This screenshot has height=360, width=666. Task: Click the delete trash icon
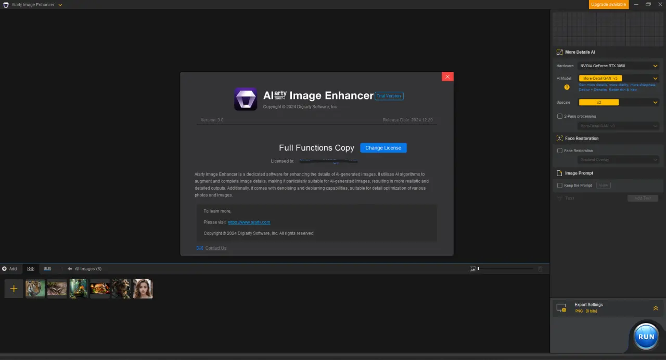[540, 269]
